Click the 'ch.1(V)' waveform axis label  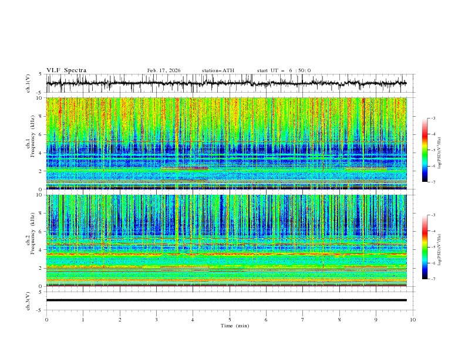[x=28, y=83]
